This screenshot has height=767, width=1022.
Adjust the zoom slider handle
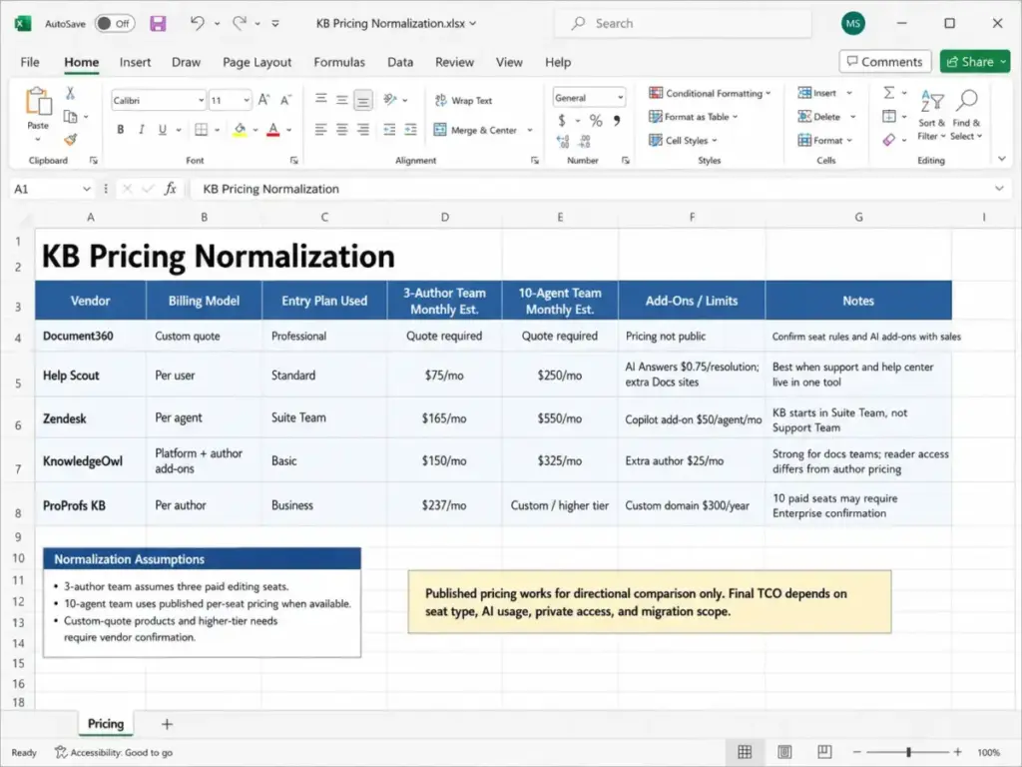coord(908,752)
